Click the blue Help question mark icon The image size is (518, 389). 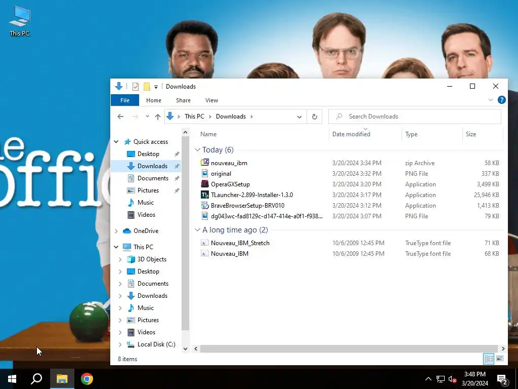click(x=501, y=100)
